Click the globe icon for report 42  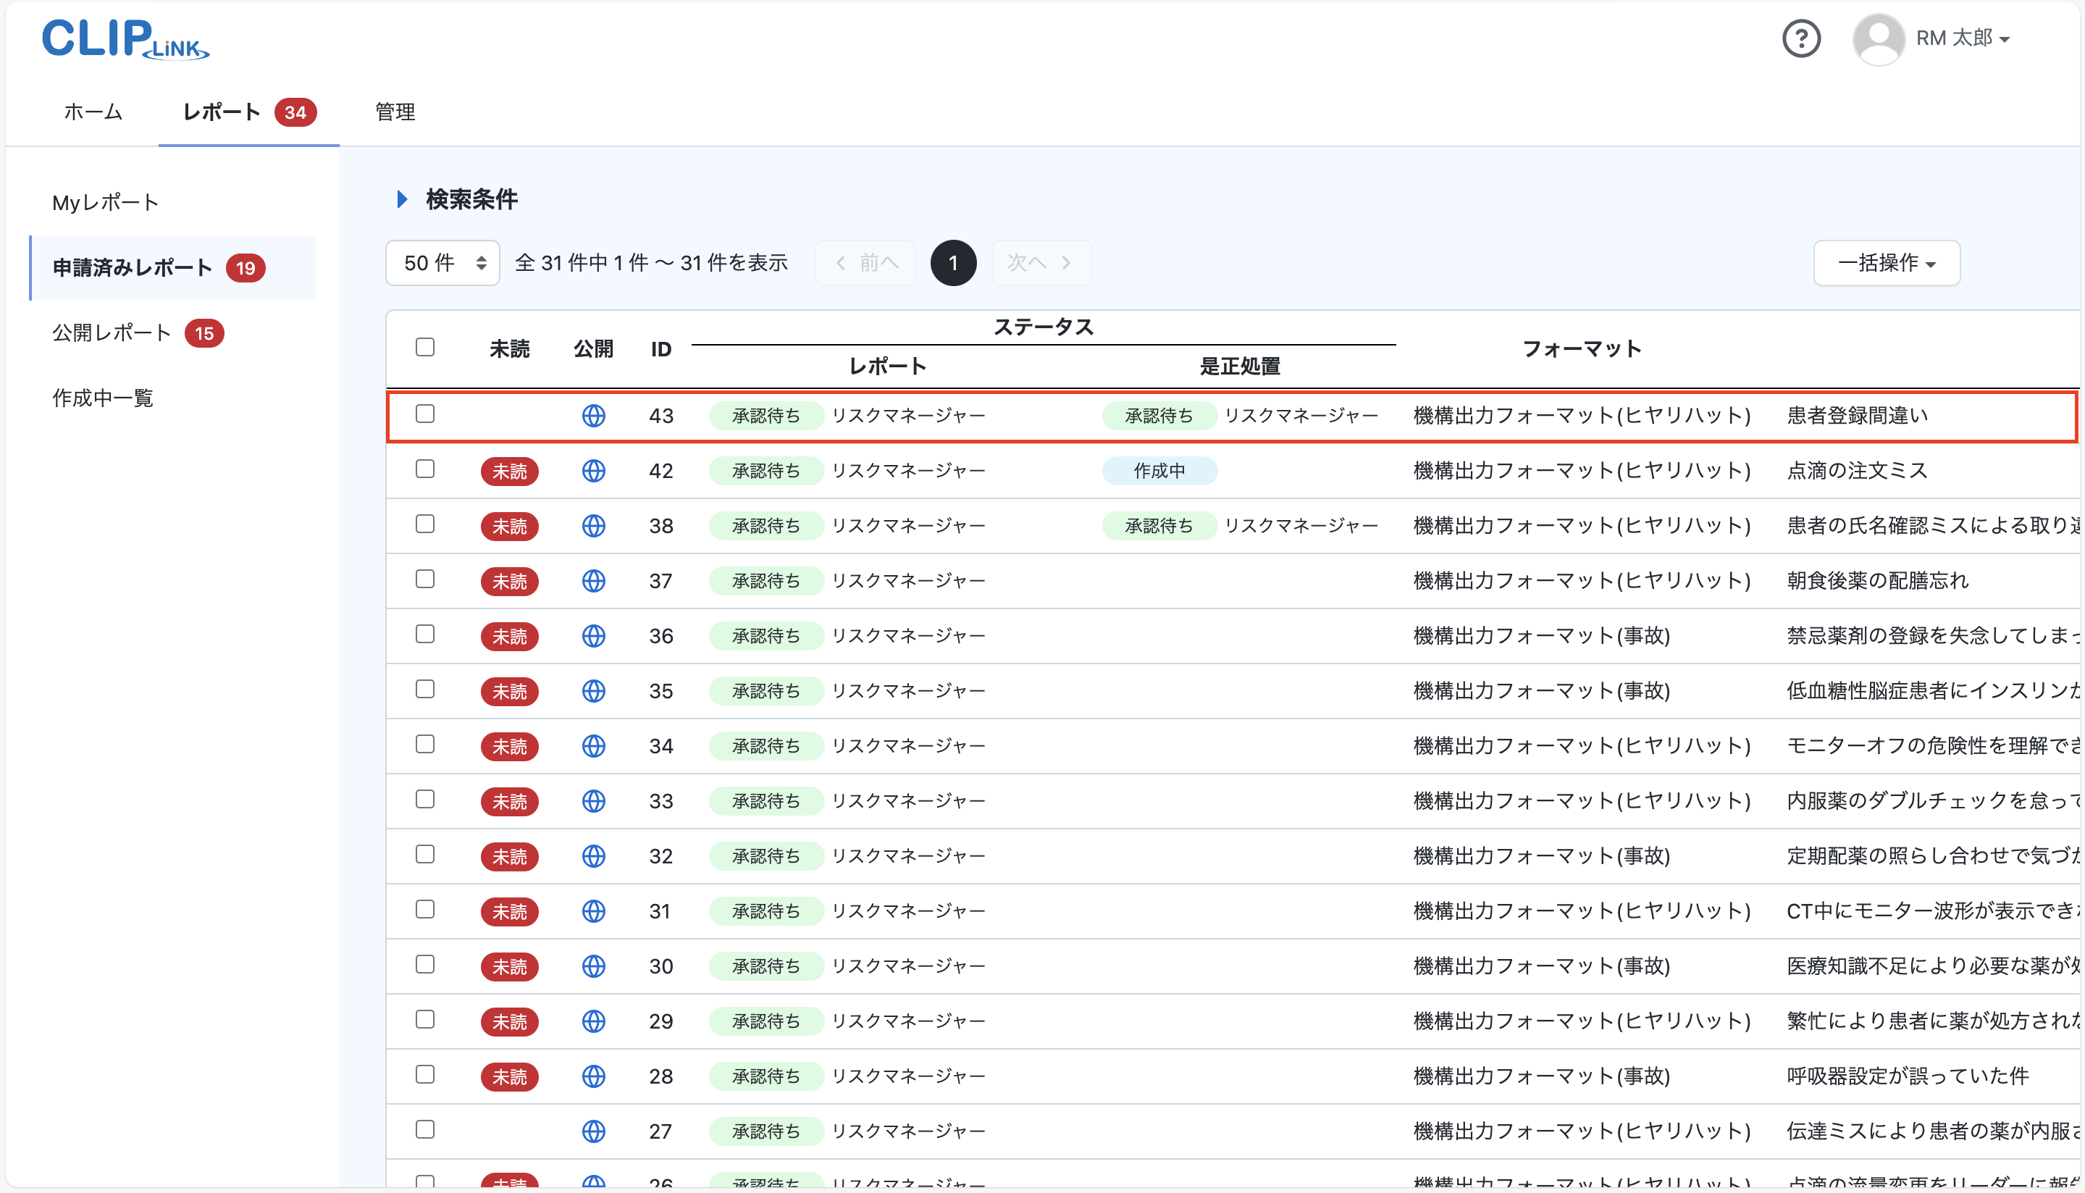[x=594, y=470]
